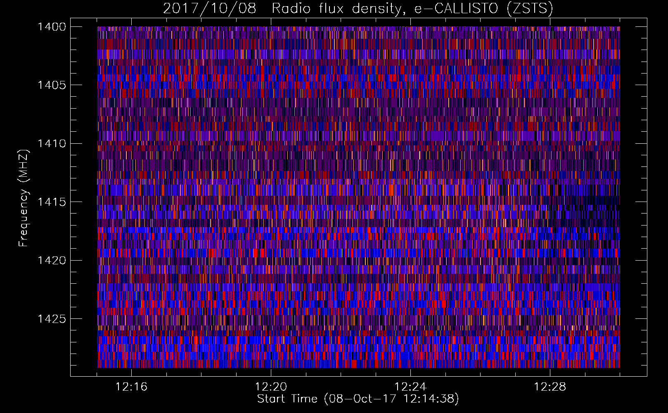This screenshot has height=413, width=668.
Task: Click the 12:28 time tick label
Action: [550, 387]
